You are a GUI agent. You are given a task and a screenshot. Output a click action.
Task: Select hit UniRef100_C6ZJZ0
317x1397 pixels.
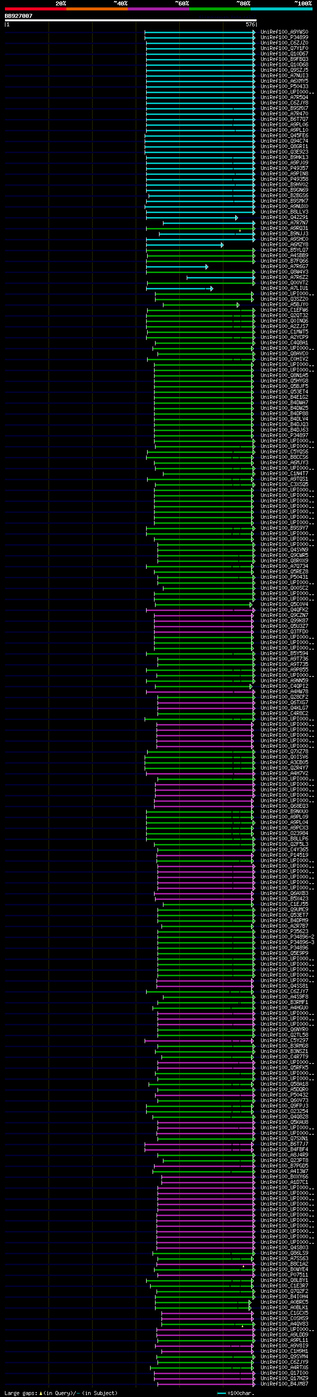pos(284,43)
